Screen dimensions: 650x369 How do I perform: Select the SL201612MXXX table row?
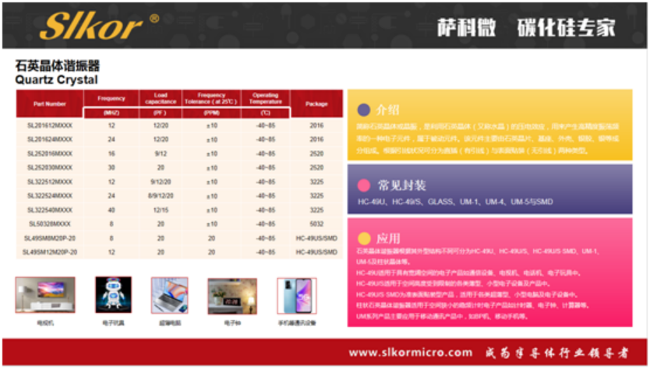179,125
